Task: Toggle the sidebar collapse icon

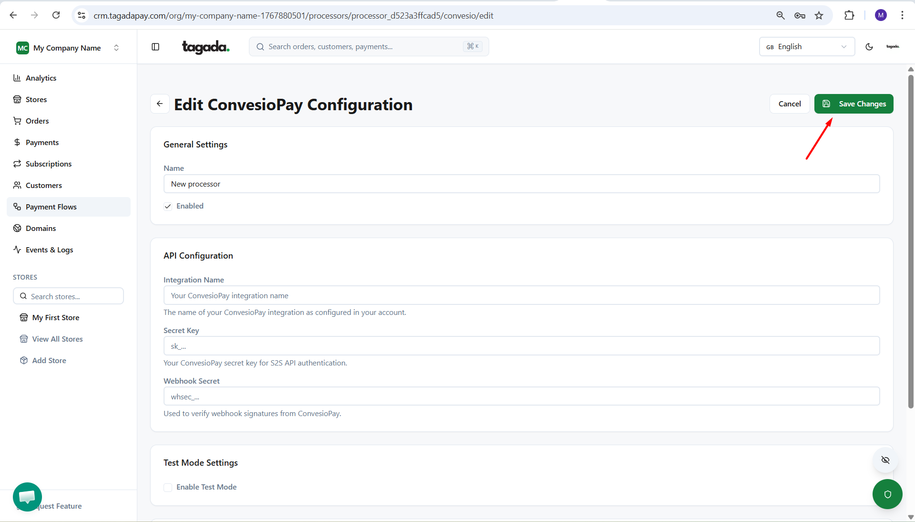Action: coord(155,47)
